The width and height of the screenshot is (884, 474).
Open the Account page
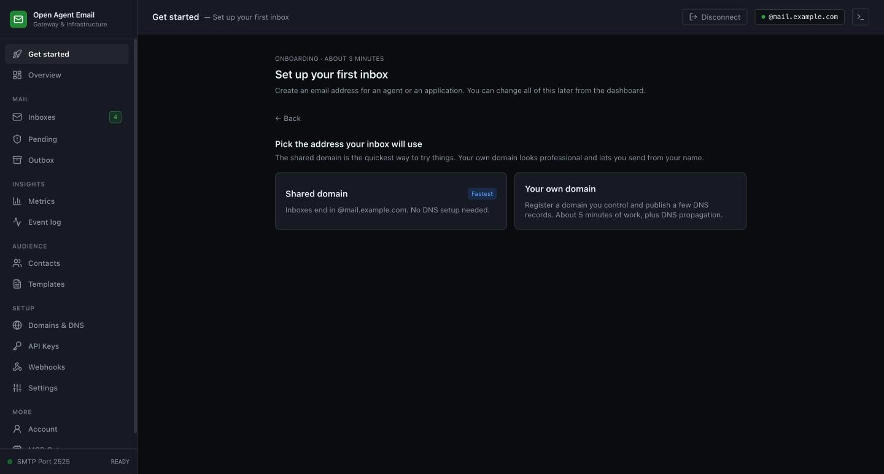[x=67, y=429]
